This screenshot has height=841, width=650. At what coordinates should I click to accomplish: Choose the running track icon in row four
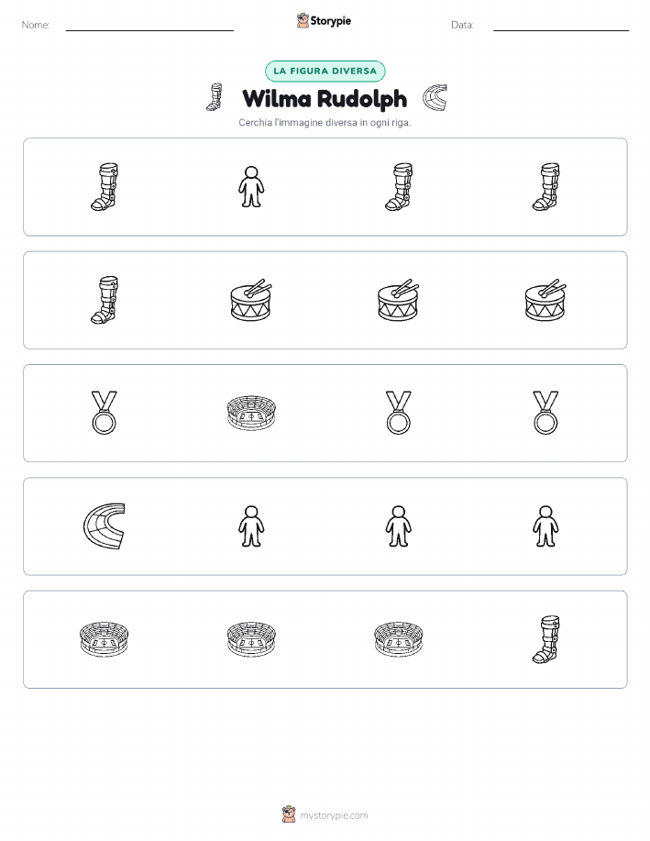click(104, 526)
